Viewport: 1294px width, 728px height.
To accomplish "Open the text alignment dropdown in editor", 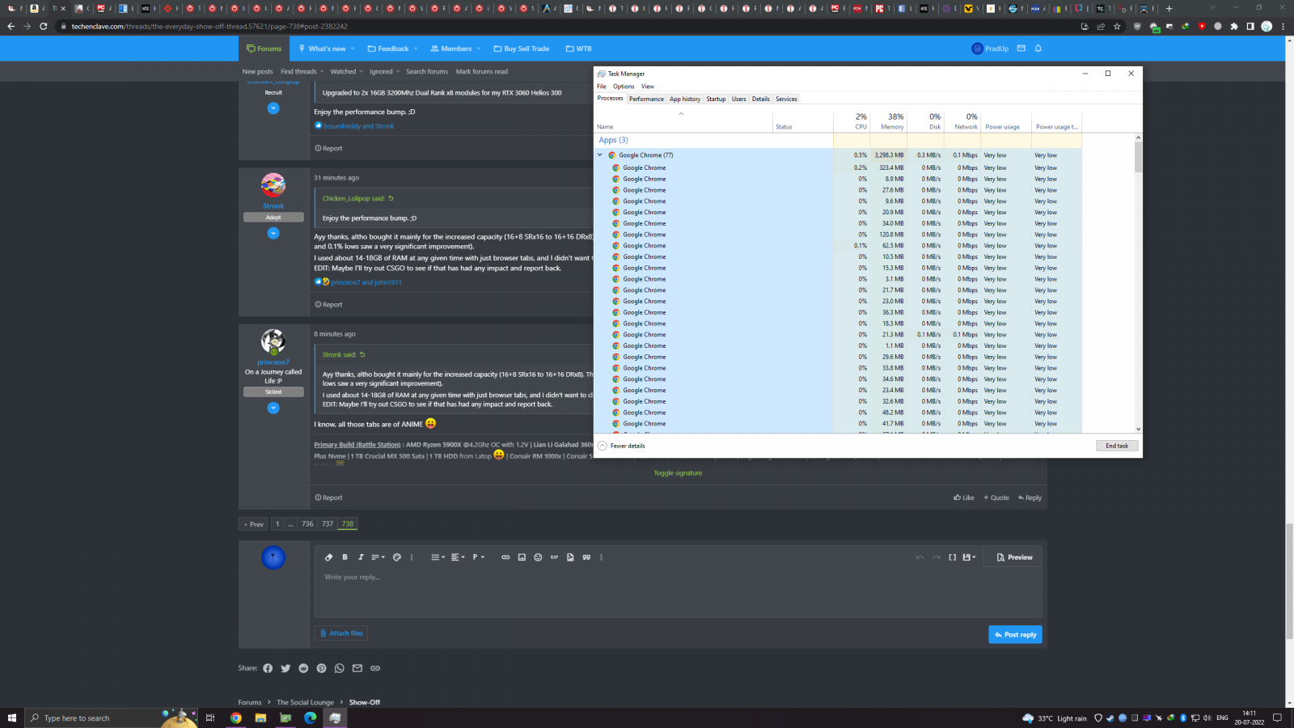I will click(x=458, y=557).
